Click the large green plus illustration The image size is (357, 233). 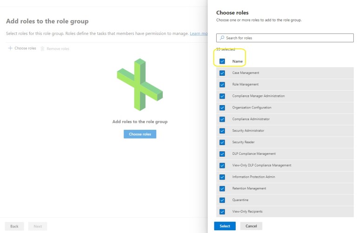140,85
